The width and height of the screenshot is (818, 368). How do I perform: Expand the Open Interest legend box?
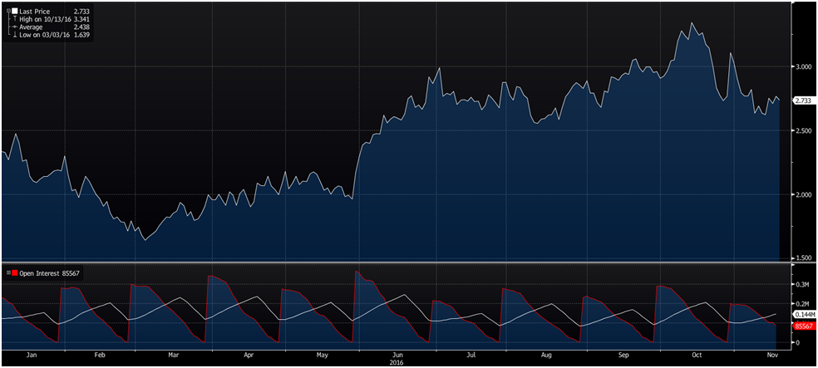8,272
